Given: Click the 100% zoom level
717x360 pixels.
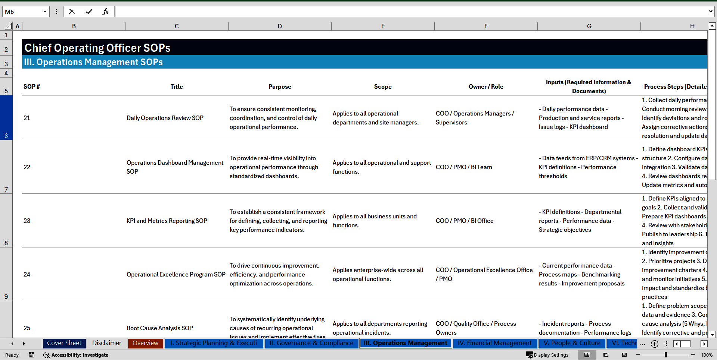Looking at the screenshot, I should [x=707, y=355].
